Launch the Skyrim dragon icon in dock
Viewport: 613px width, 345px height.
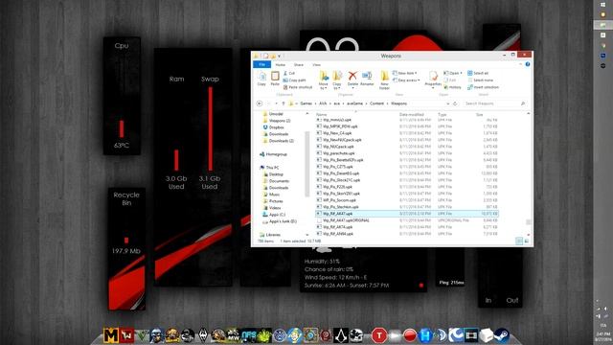point(203,335)
